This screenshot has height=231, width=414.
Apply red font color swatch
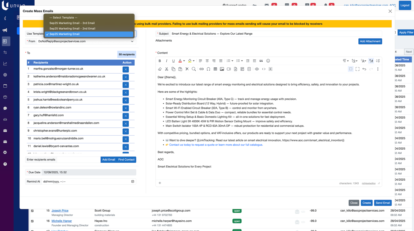(180, 61)
